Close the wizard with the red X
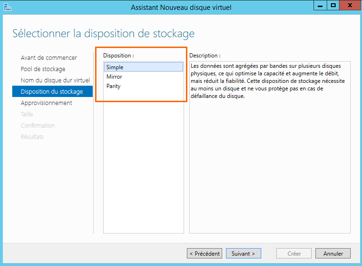 tap(350, 6)
